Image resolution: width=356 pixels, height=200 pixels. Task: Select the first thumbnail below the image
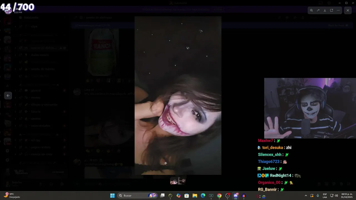pos(174,181)
